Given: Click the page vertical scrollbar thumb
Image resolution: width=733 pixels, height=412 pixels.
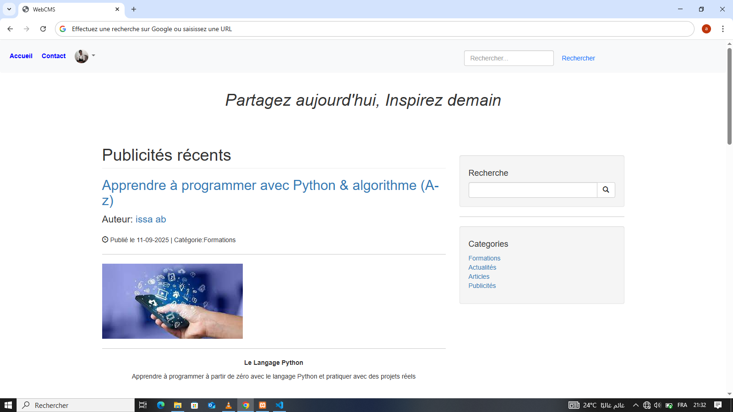Looking at the screenshot, I should click(729, 96).
